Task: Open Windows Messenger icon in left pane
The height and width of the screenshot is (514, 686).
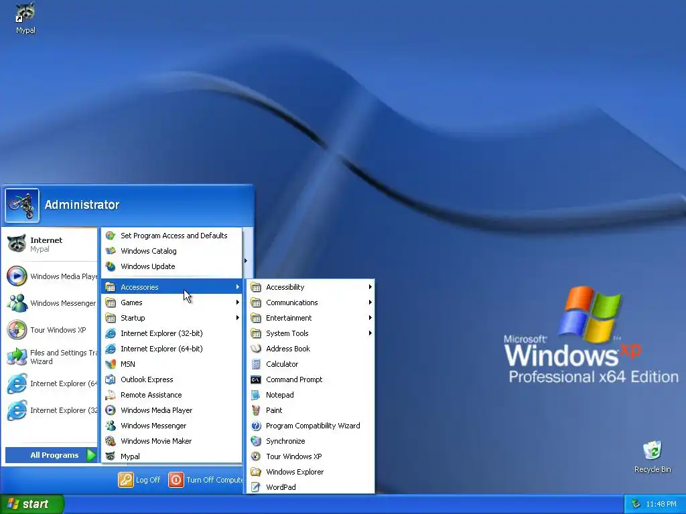Action: point(17,303)
